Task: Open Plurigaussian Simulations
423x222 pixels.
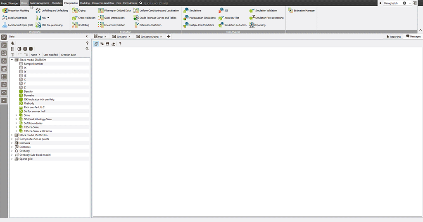Action: click(x=200, y=18)
